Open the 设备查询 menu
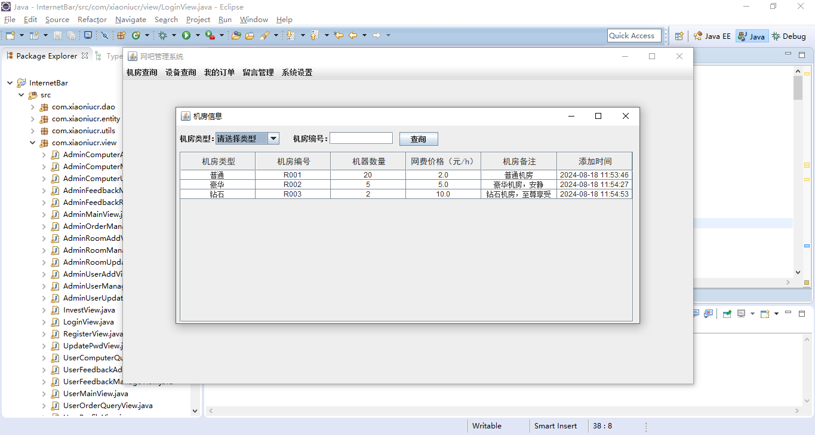 [x=180, y=73]
